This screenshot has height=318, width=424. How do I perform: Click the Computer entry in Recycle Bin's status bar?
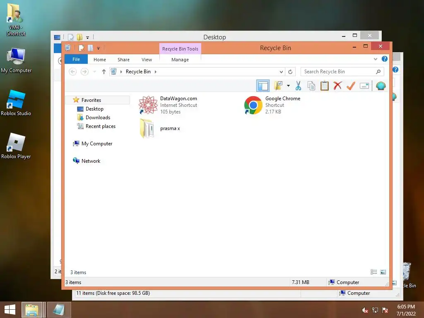[344, 282]
